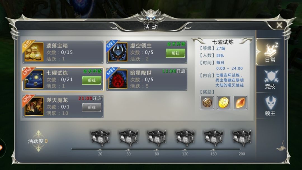This screenshot has width=302, height=170.
Task: Click the grayed 前往 button for 噬灭魔龙
Action: click(x=92, y=107)
